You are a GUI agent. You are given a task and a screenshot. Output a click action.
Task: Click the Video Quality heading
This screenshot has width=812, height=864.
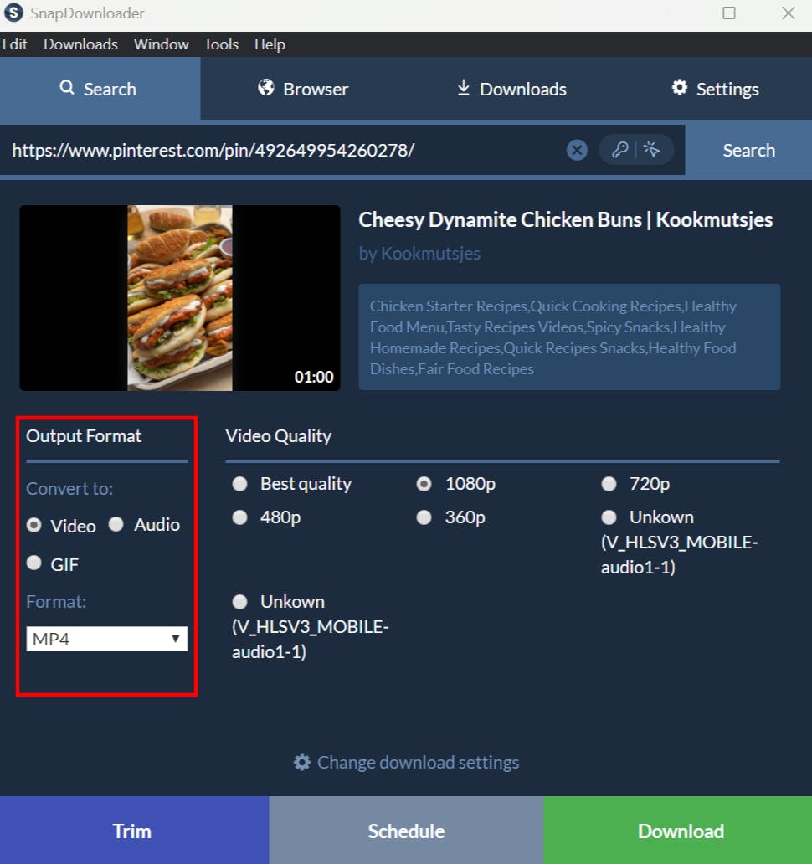278,436
